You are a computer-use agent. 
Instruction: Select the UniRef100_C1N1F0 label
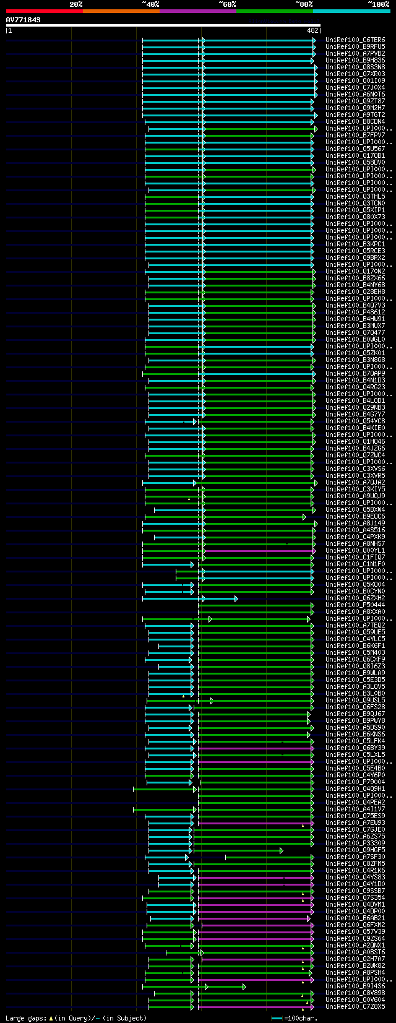355,564
